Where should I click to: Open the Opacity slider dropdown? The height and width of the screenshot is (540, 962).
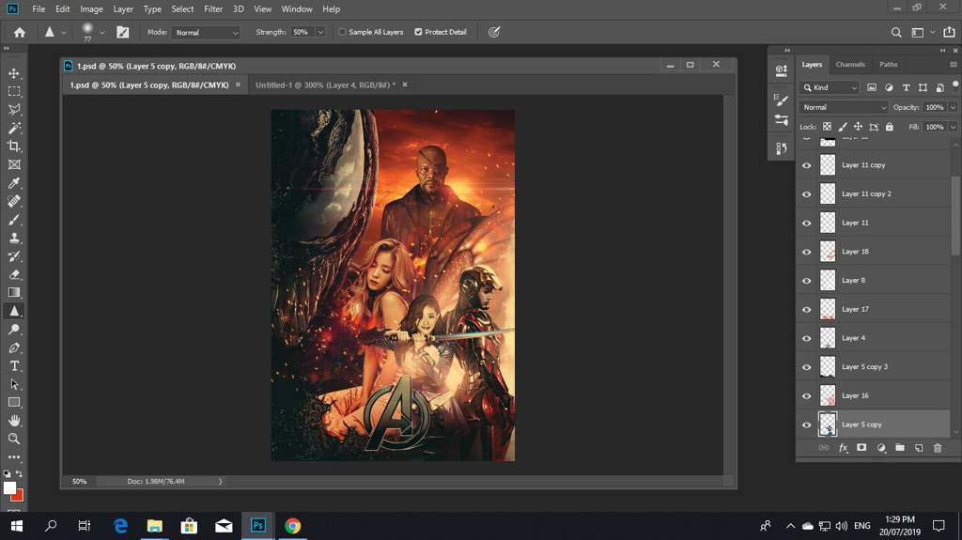[953, 107]
